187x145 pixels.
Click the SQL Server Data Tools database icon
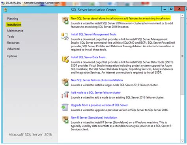(65, 59)
